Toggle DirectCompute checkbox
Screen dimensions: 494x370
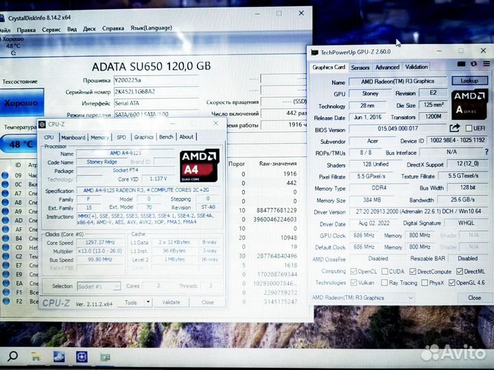click(412, 271)
